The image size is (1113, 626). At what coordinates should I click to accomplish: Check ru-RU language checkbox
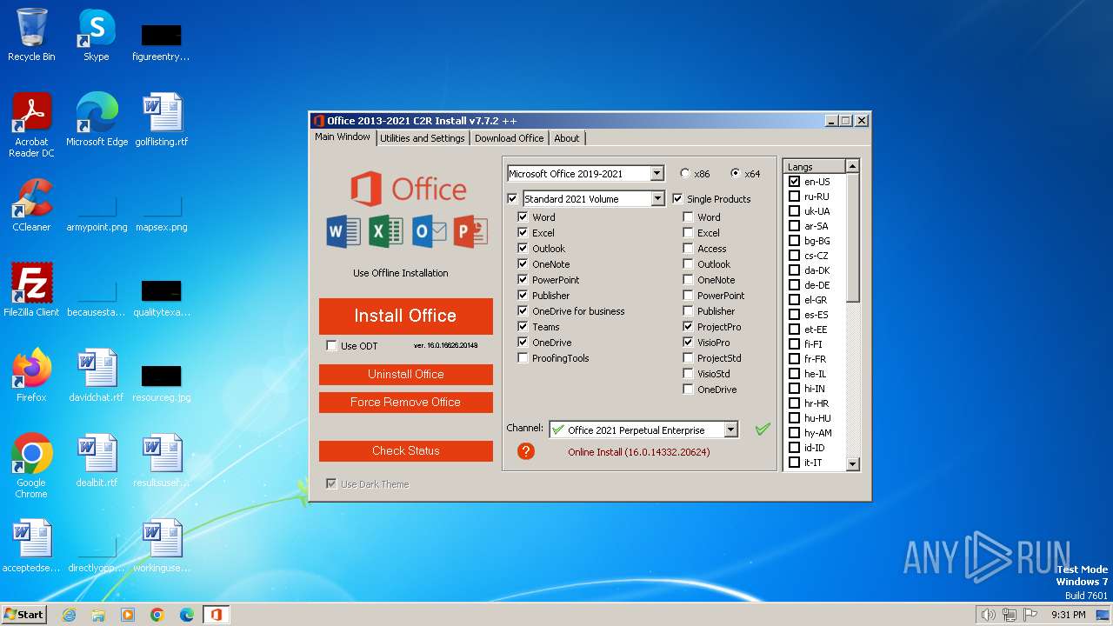[794, 196]
